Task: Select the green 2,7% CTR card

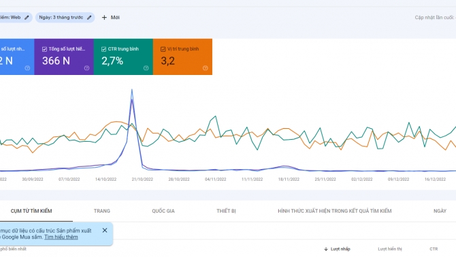Action: tap(123, 57)
